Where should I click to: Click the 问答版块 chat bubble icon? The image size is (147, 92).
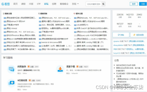coord(11,69)
